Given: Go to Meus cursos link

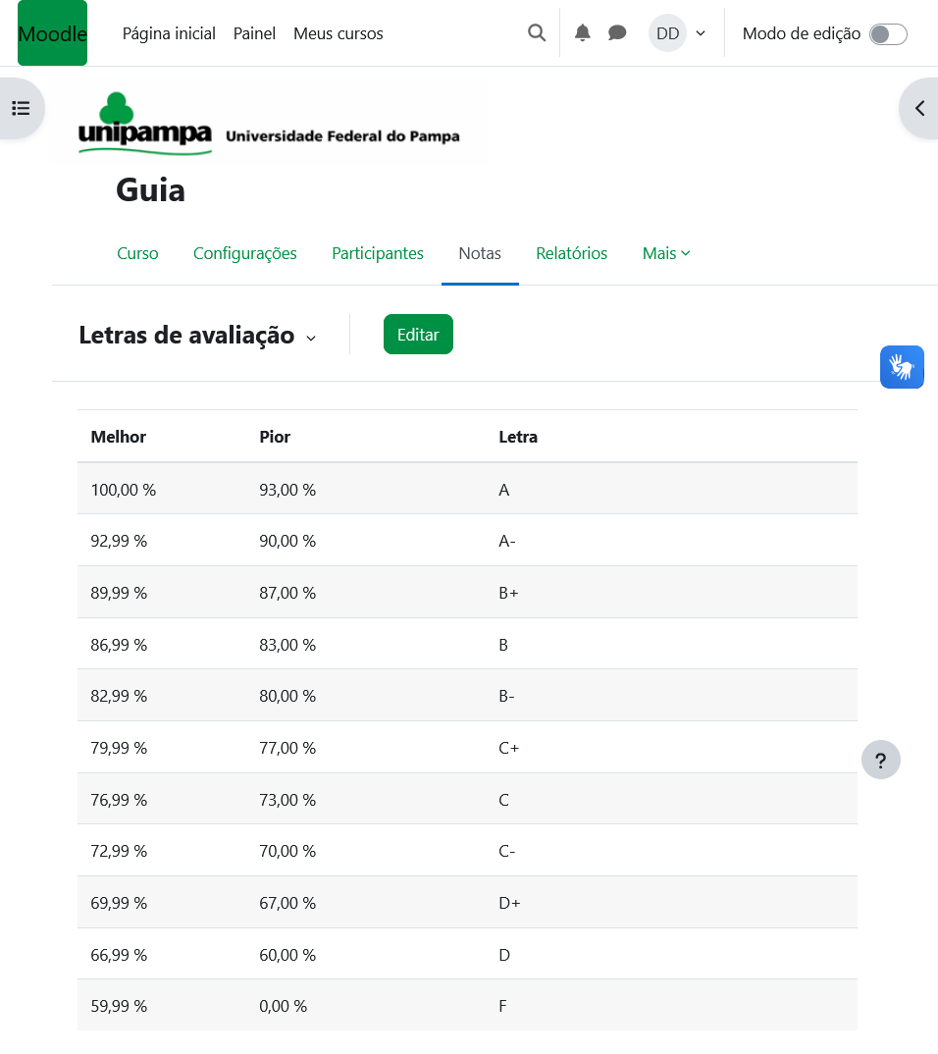Looking at the screenshot, I should (x=338, y=33).
